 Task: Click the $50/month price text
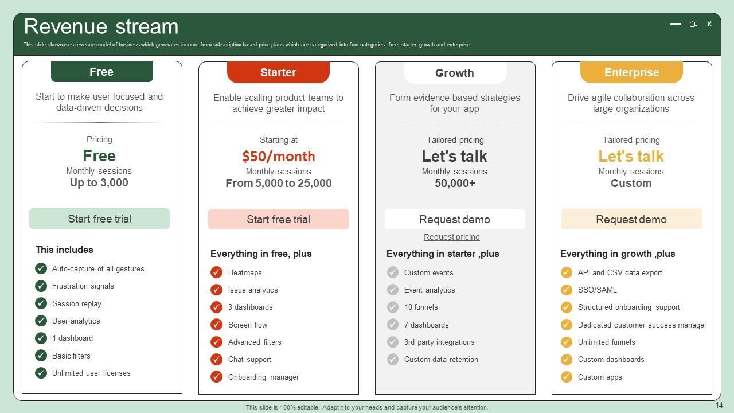279,156
